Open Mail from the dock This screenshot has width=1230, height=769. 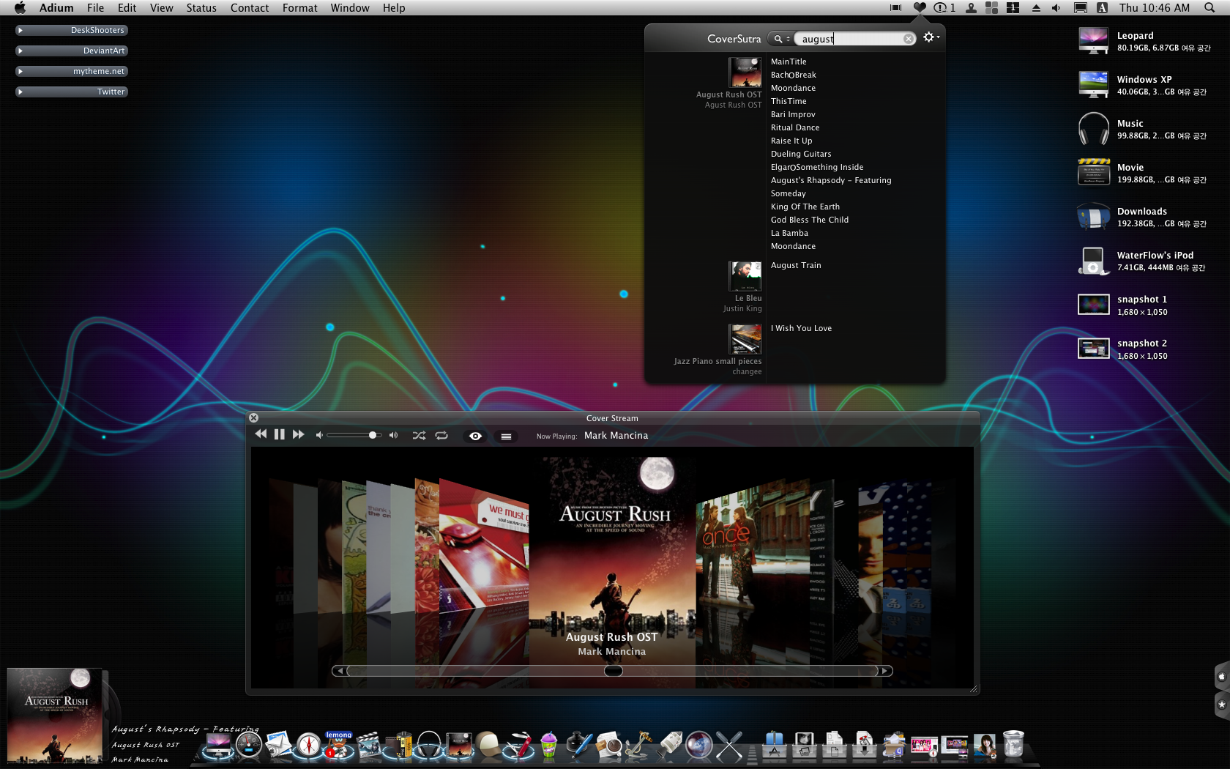coord(278,745)
